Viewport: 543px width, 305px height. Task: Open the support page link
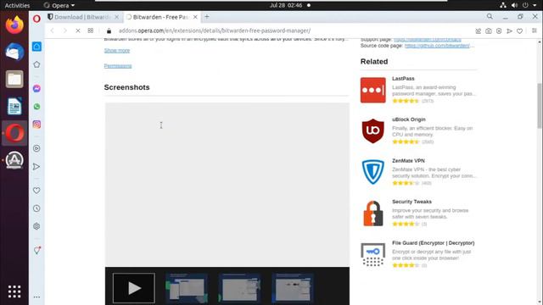(428, 40)
